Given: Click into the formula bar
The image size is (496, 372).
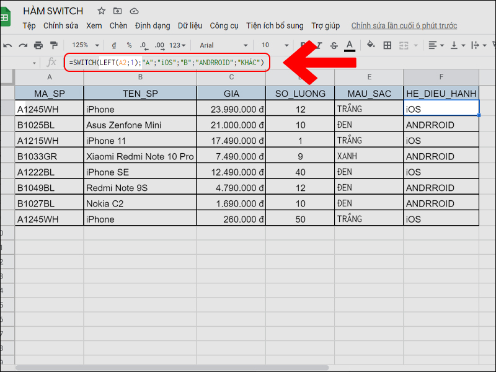Looking at the screenshot, I should point(167,63).
